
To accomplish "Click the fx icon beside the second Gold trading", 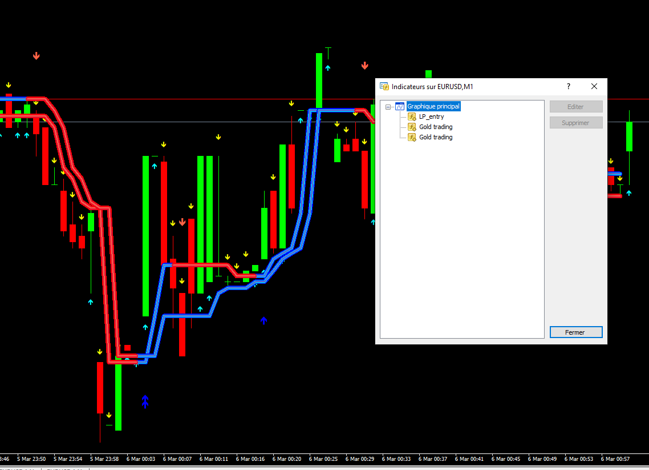I will [411, 136].
